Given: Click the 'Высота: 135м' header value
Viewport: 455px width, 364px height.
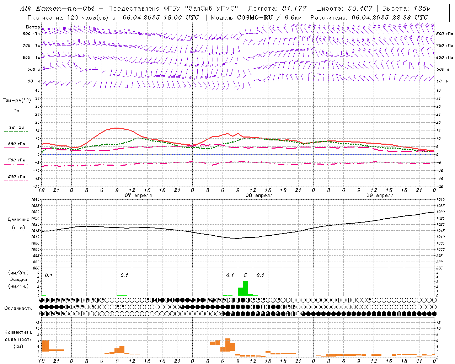Looking at the screenshot, I should click(x=406, y=9).
